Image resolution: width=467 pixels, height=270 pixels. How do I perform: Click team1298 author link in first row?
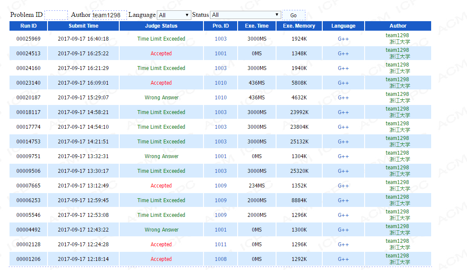tap(397, 35)
